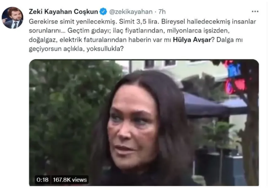Click the words elektrik faturalarından in tweet

point(93,40)
